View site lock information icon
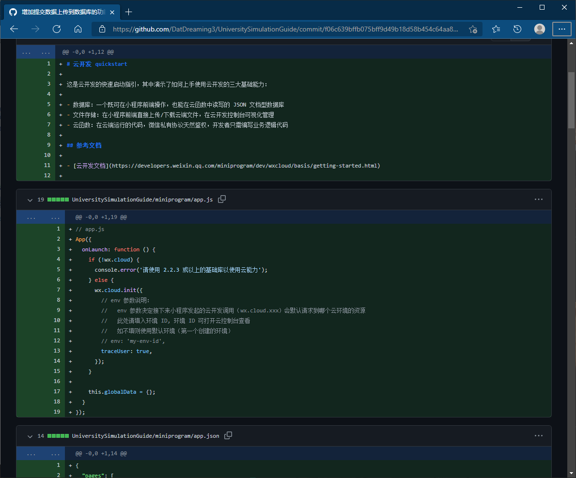576x478 pixels. point(102,29)
